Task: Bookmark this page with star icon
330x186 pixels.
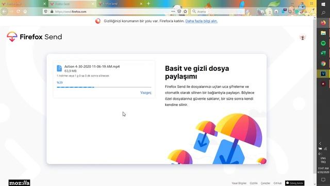Action: pos(185,11)
